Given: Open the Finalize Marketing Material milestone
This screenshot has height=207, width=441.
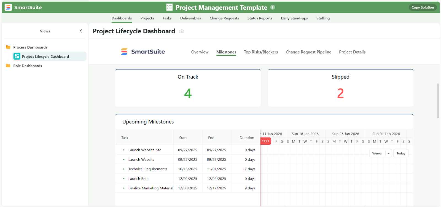Looking at the screenshot, I should (151, 188).
